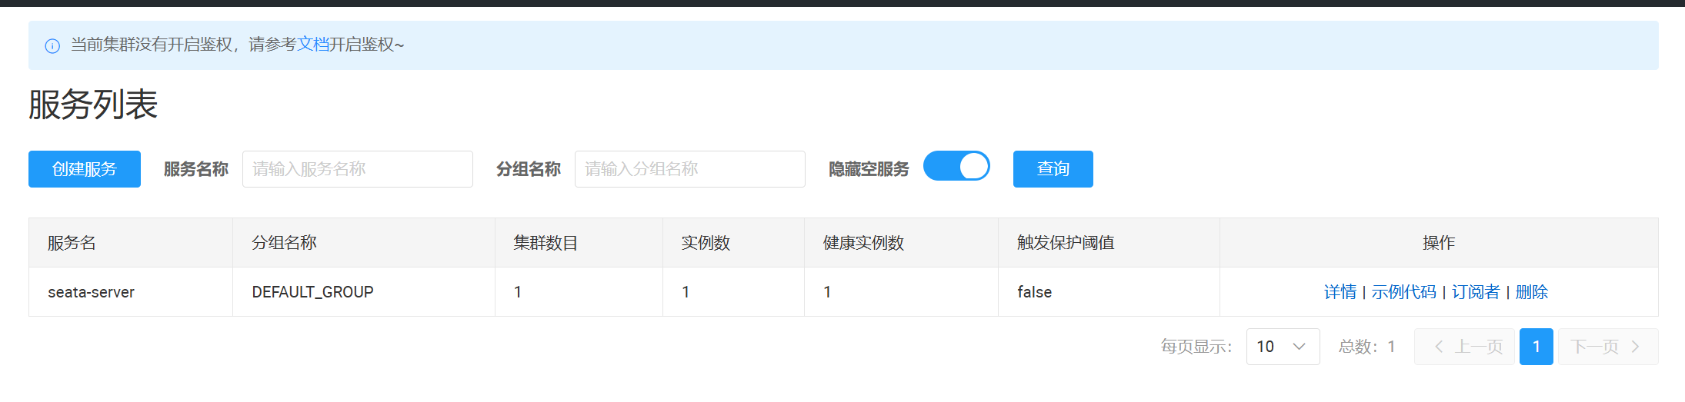Viewport: 1685px width, 402px height.
Task: Click the 健康实例数 column header
Action: pos(901,243)
